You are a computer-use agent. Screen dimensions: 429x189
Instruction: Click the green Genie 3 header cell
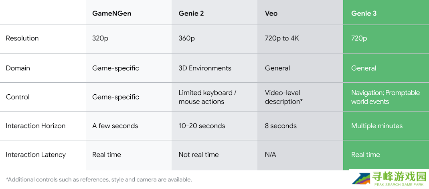(x=364, y=13)
